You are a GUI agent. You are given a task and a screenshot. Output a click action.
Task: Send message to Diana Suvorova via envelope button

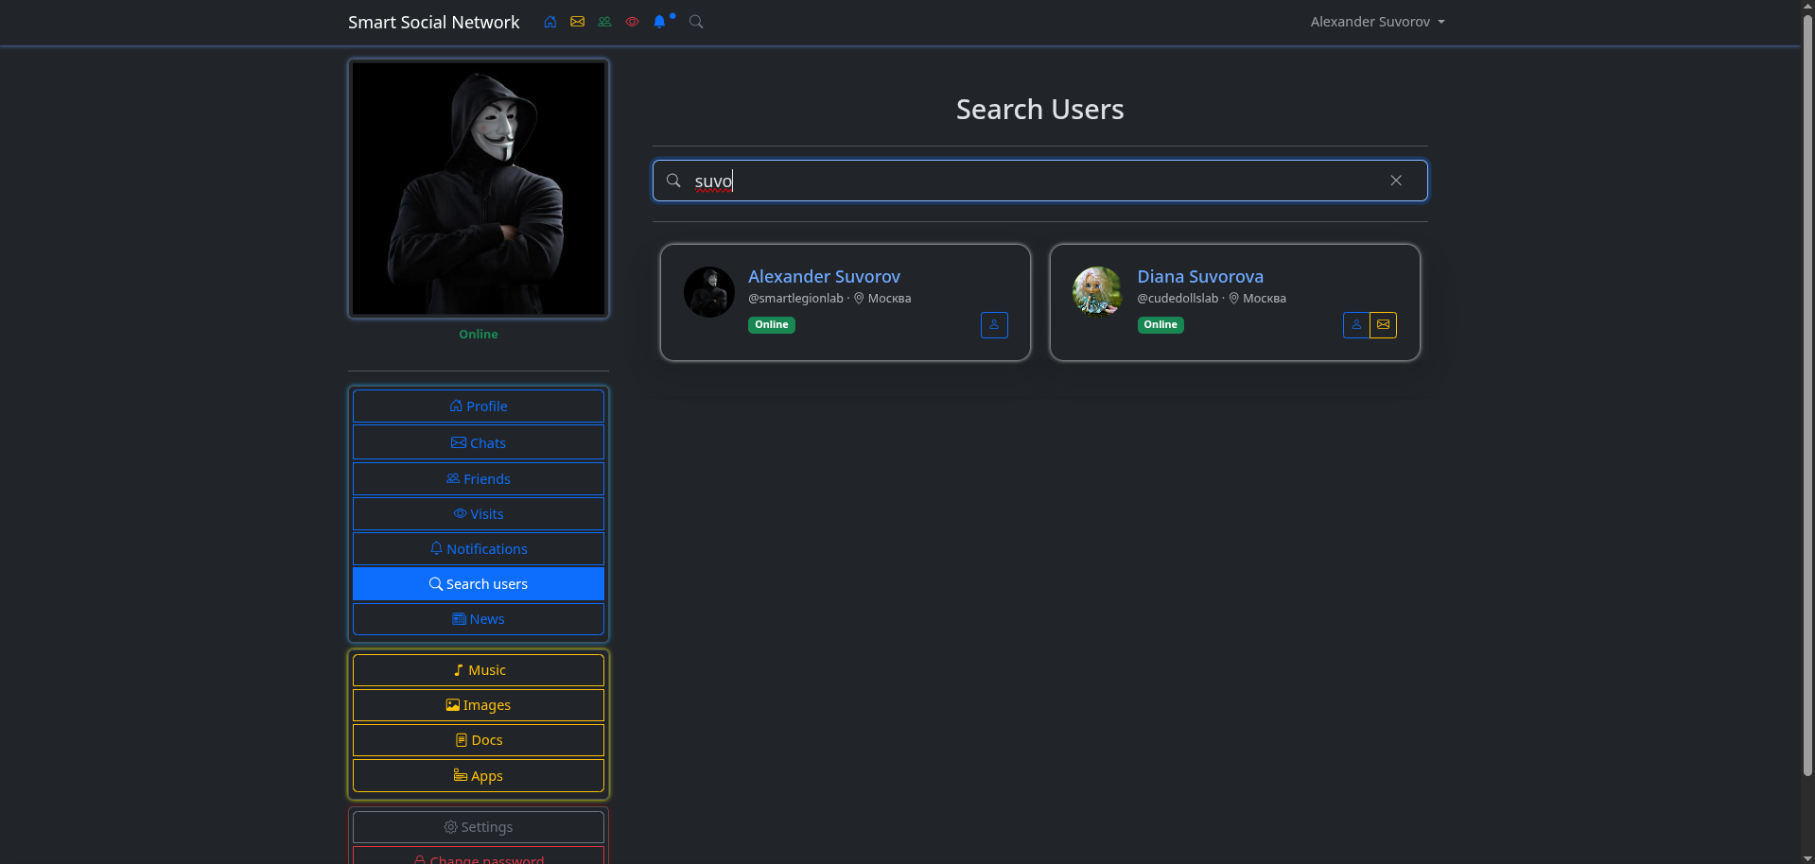[1383, 325]
